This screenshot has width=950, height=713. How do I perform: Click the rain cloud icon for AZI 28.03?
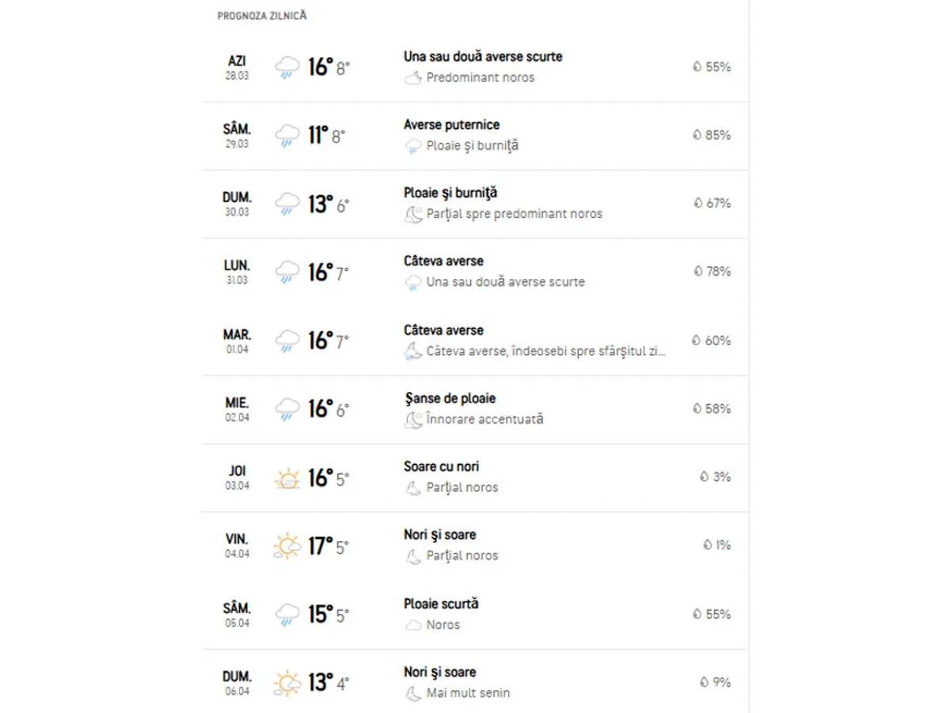(287, 67)
